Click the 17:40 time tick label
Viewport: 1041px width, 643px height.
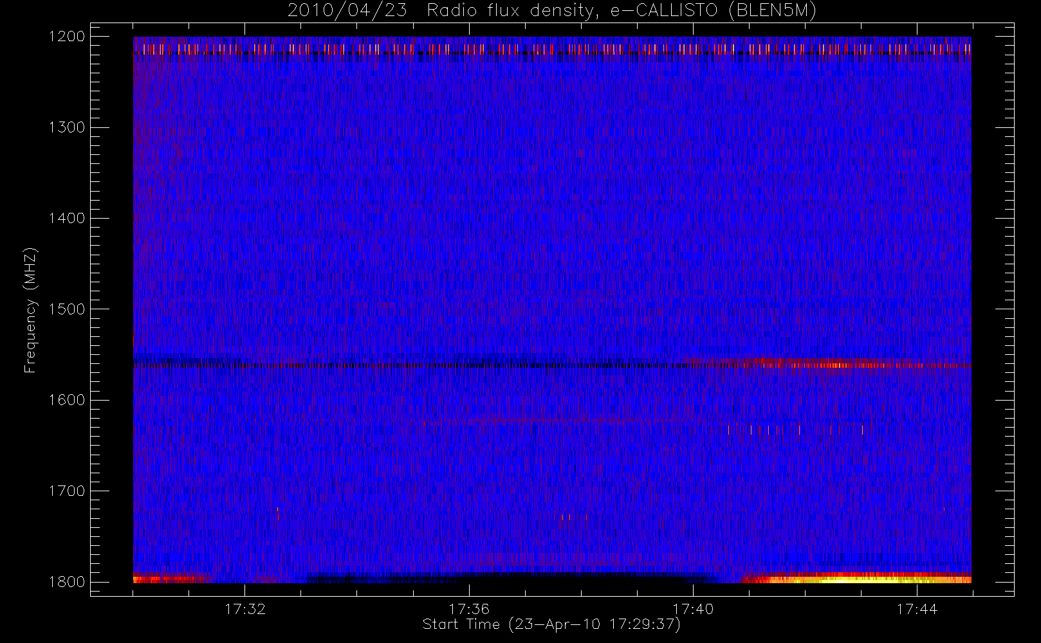693,609
